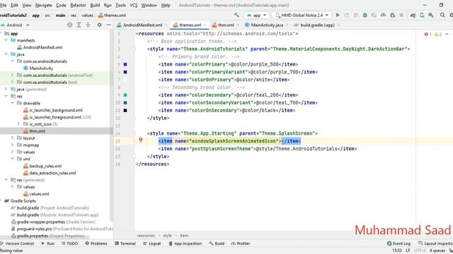The width and height of the screenshot is (453, 254).
Task: Open Search Everywhere magnifier icon
Action: pos(442,15)
